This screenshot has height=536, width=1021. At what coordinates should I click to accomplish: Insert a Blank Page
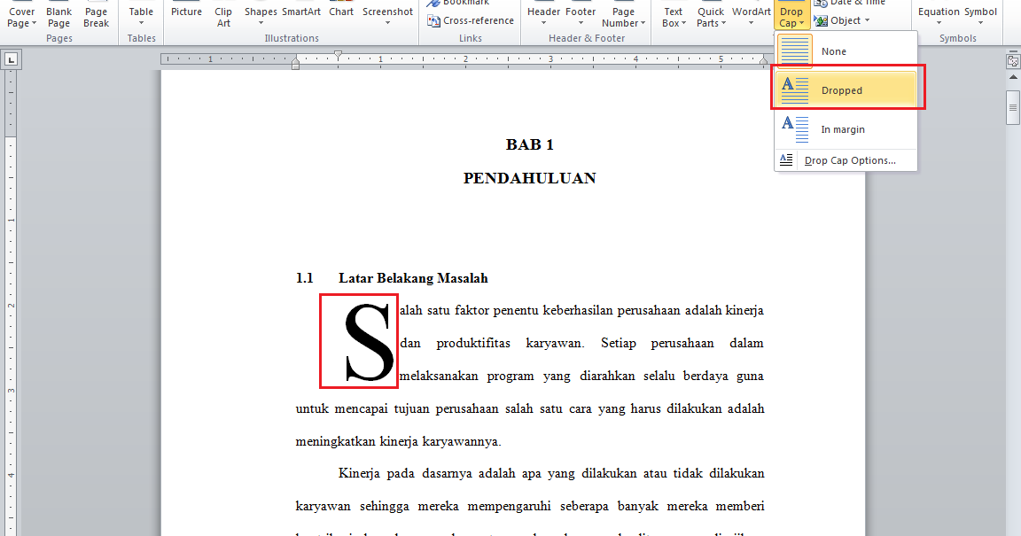tap(58, 16)
